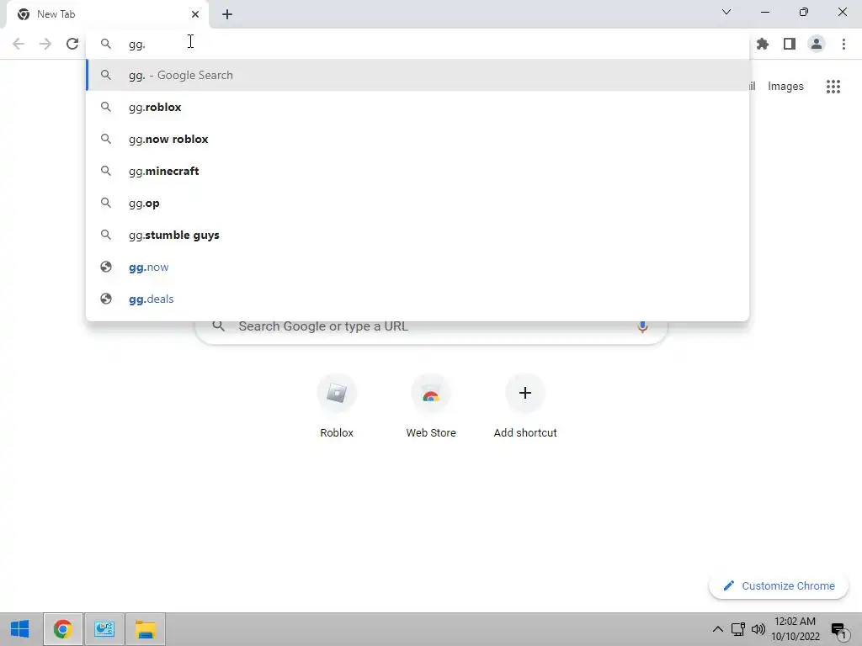Open the Windows Start menu
Screen dimensions: 862x646
[20, 629]
